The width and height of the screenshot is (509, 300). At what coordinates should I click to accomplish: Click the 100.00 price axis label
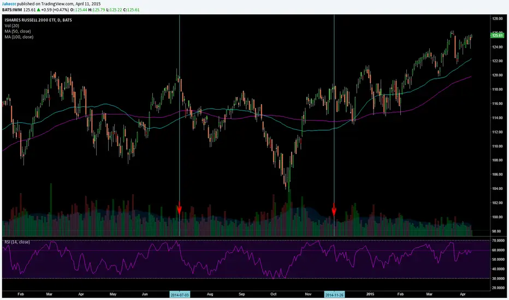(x=498, y=217)
